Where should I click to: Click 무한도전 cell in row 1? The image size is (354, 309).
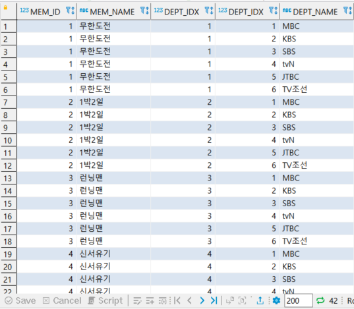(113, 26)
